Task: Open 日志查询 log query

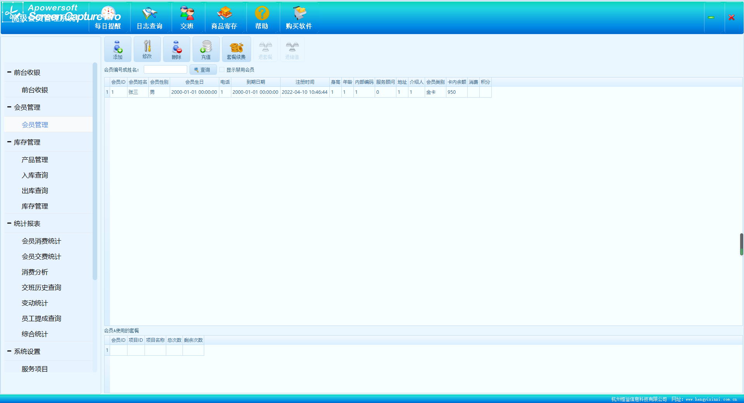Action: click(150, 18)
